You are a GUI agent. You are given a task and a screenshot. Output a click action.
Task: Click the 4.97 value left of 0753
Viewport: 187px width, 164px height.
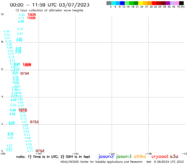[25, 122]
